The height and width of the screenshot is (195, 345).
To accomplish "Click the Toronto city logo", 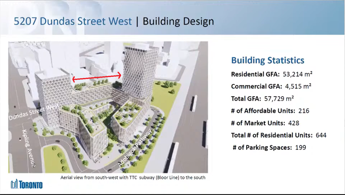I will [27, 184].
